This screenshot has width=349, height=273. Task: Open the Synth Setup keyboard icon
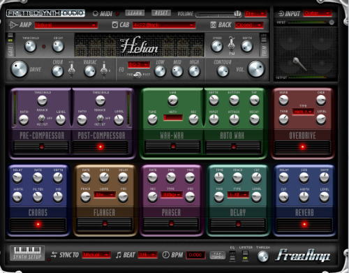click(x=27, y=253)
